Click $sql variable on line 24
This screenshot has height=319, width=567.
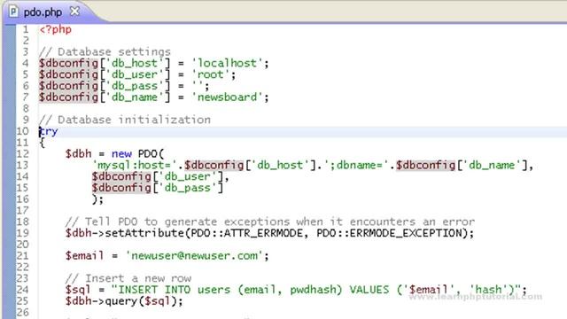[x=79, y=290]
